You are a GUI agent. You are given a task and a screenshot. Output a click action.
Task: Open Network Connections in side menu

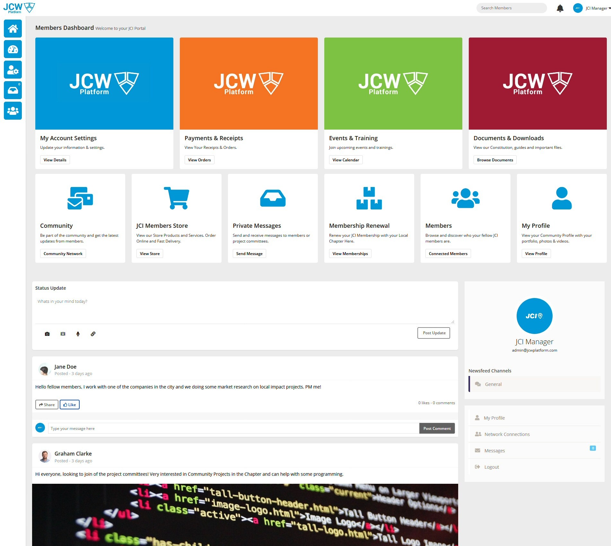coord(534,434)
